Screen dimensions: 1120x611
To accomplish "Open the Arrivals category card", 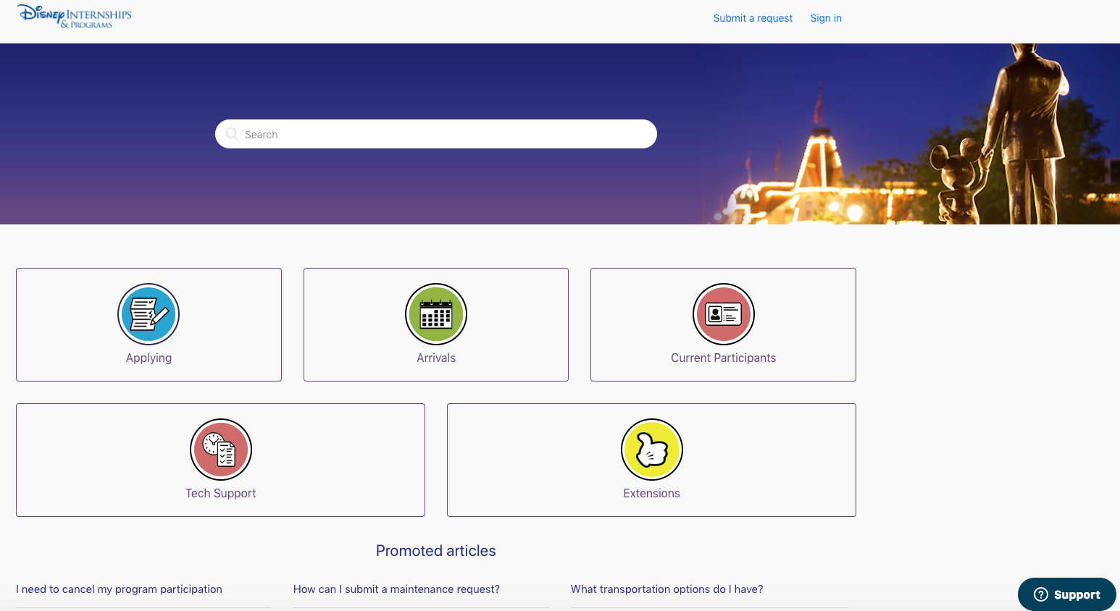I will click(x=435, y=324).
